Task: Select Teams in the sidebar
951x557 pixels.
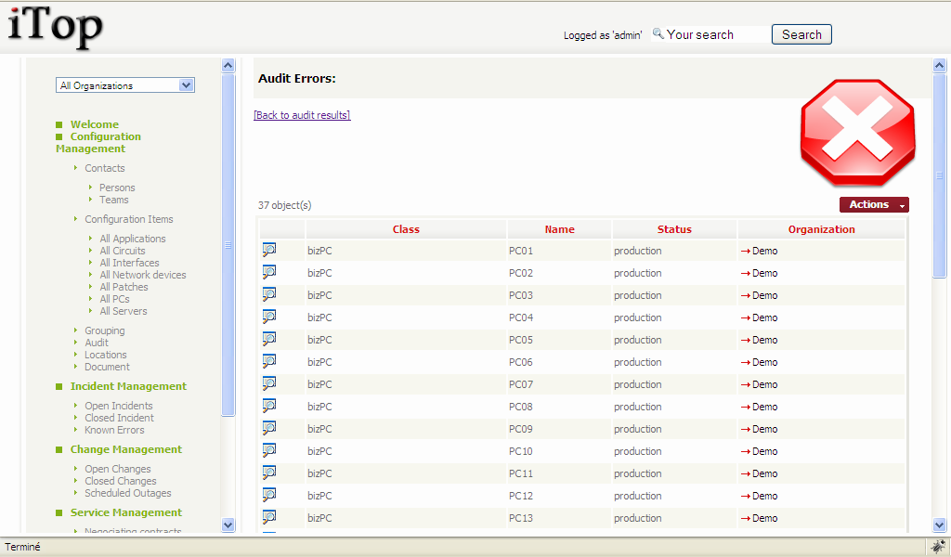Action: tap(114, 200)
